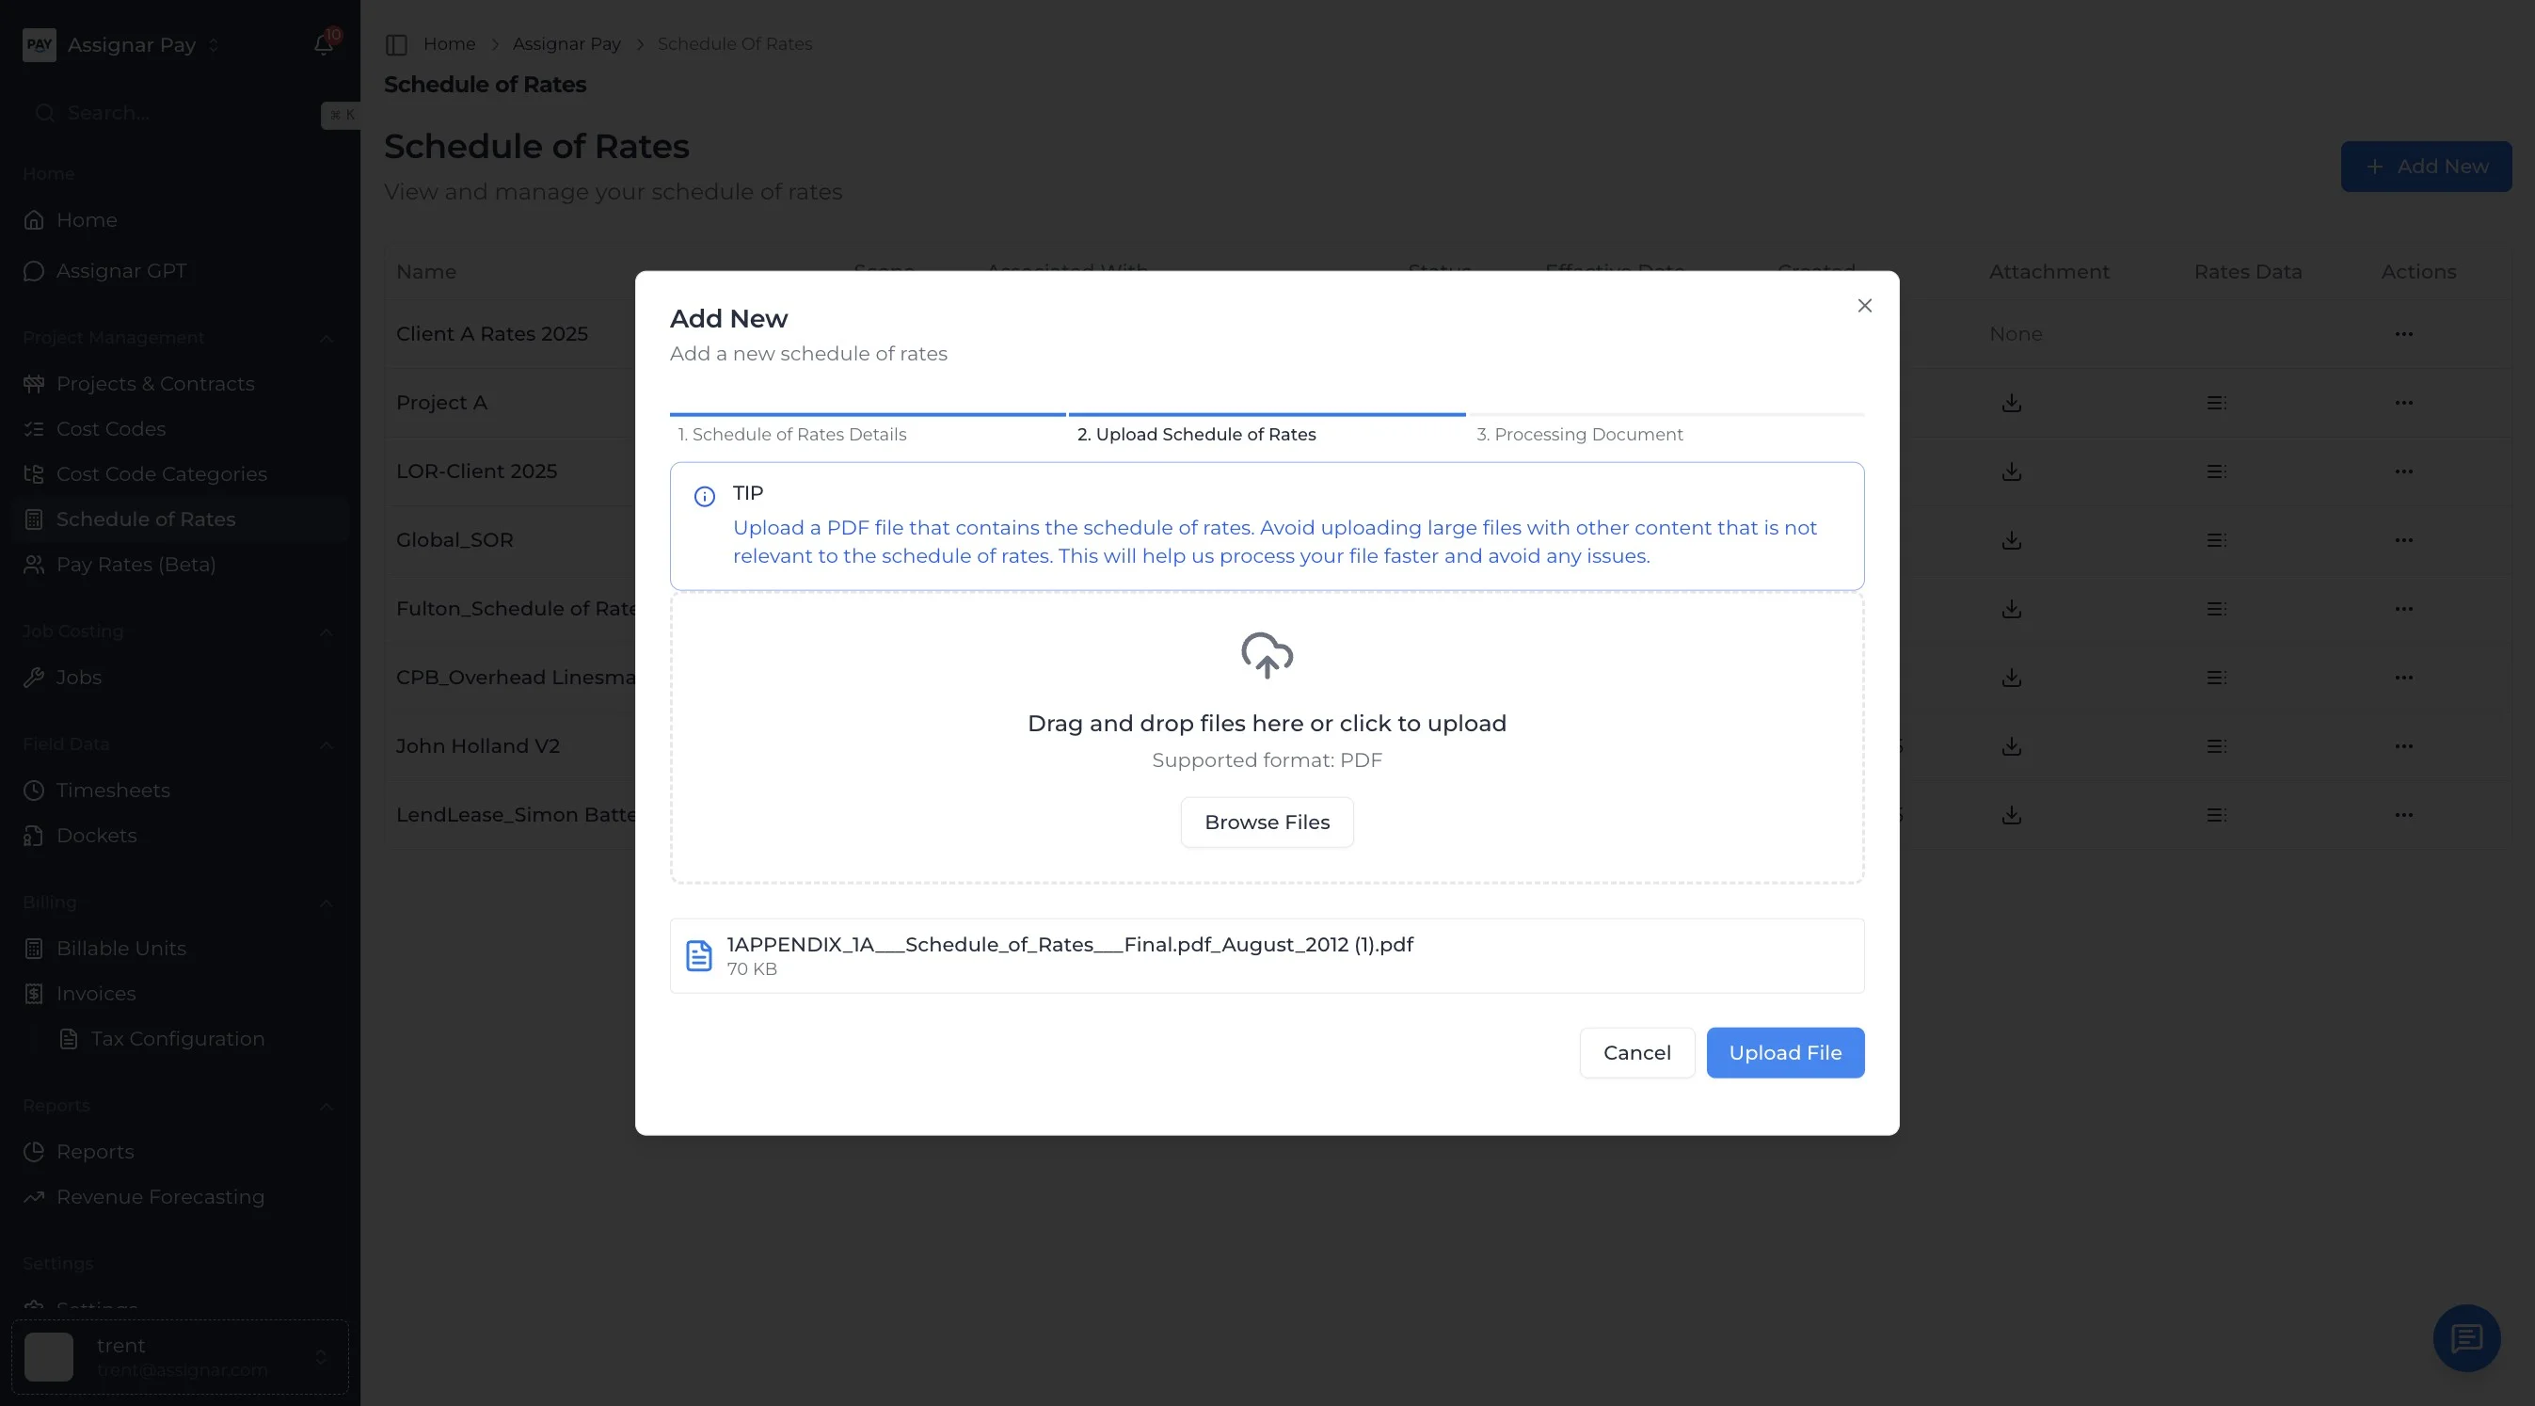This screenshot has width=2535, height=1406.
Task: Expand the trent user account menu
Action: [x=181, y=1357]
